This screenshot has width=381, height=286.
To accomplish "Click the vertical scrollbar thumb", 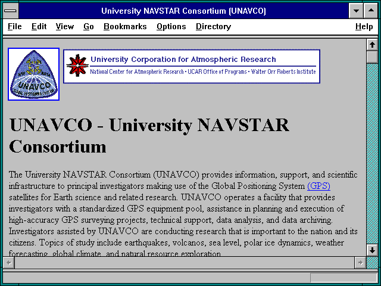I will click(372, 57).
